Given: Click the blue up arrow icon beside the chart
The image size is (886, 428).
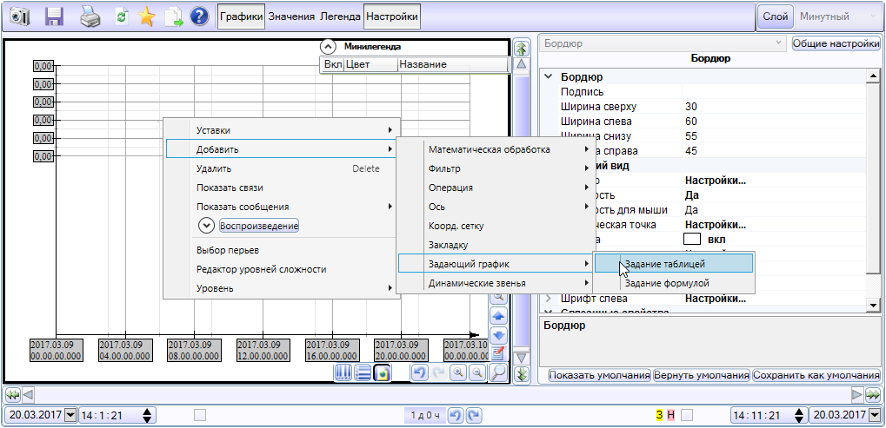Looking at the screenshot, I should click(498, 316).
